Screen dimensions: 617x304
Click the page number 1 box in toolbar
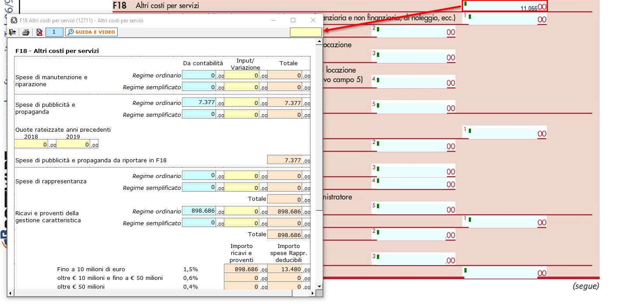[54, 32]
